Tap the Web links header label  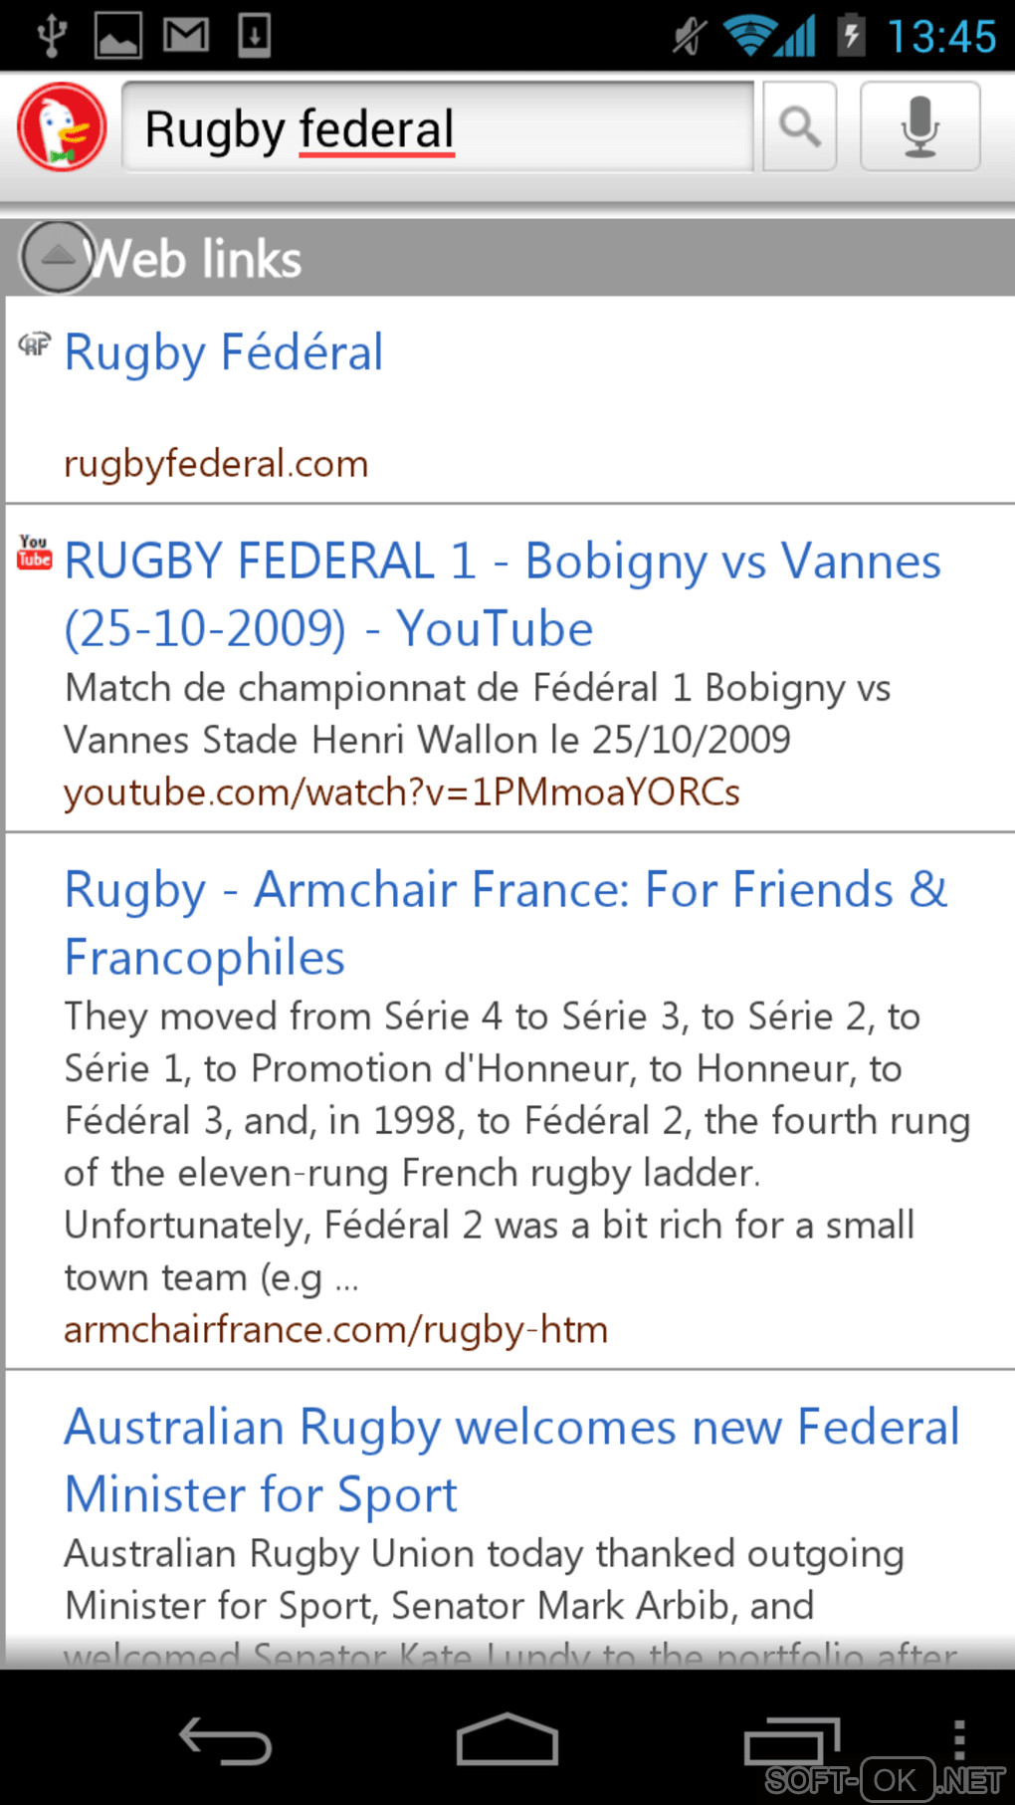(x=199, y=259)
